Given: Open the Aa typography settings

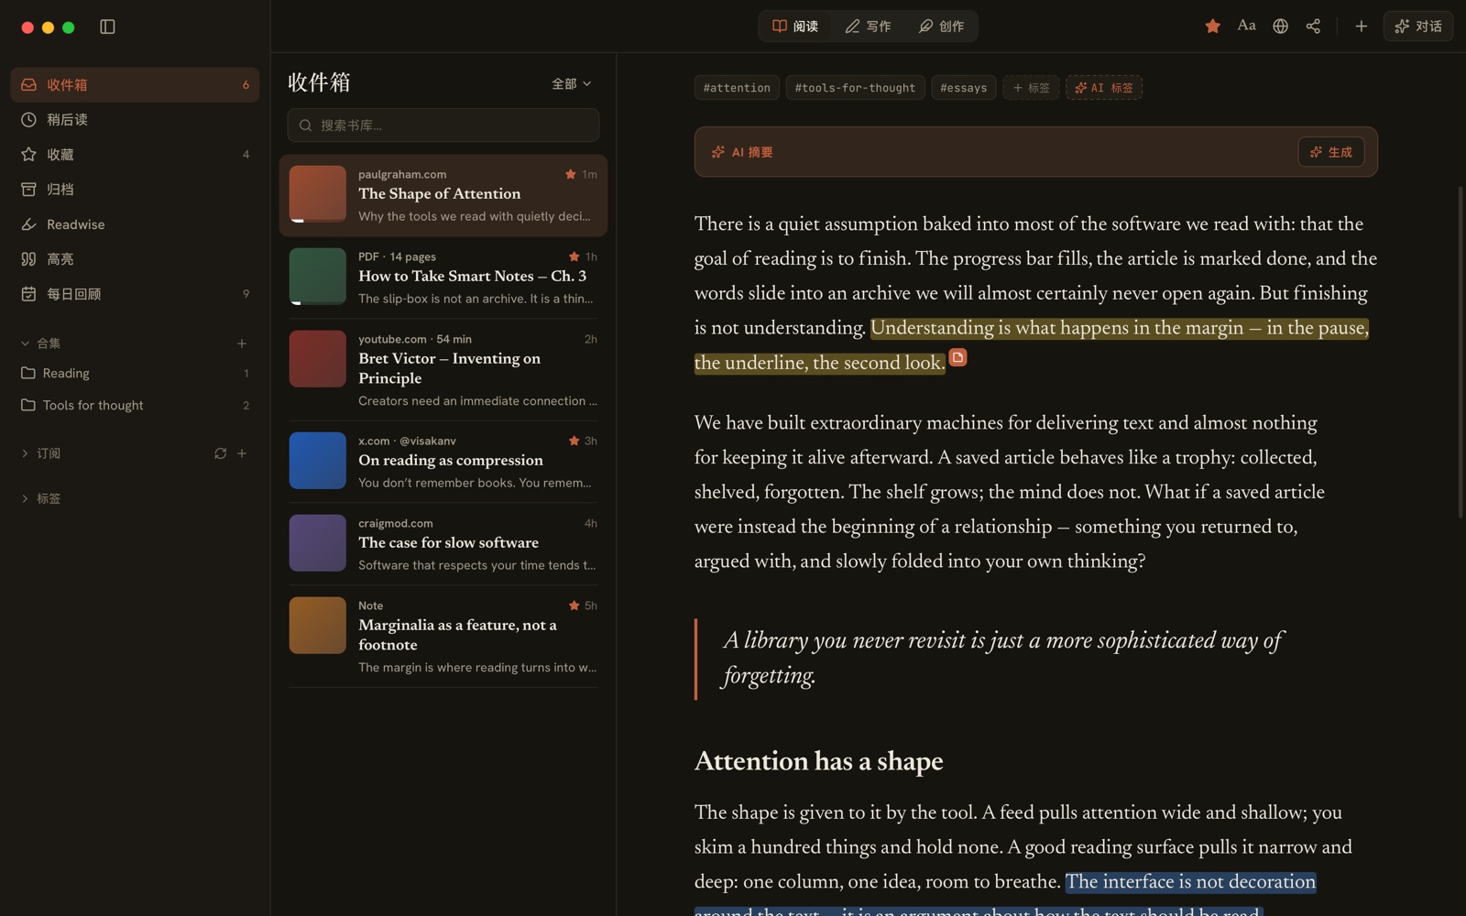Looking at the screenshot, I should [1246, 26].
